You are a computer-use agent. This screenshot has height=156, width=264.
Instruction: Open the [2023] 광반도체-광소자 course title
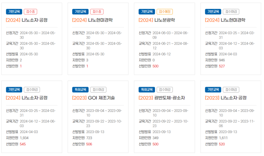[x=162, y=98]
